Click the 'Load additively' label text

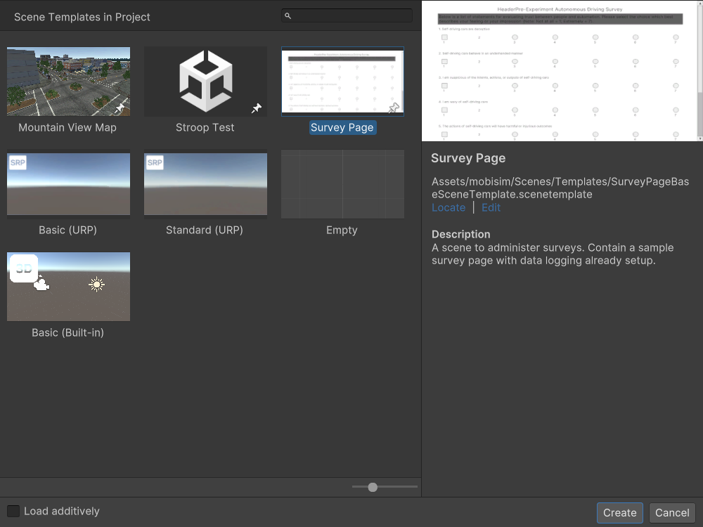click(62, 512)
